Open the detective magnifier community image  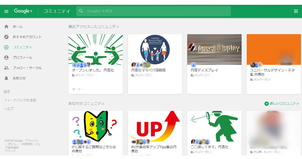[214, 126]
